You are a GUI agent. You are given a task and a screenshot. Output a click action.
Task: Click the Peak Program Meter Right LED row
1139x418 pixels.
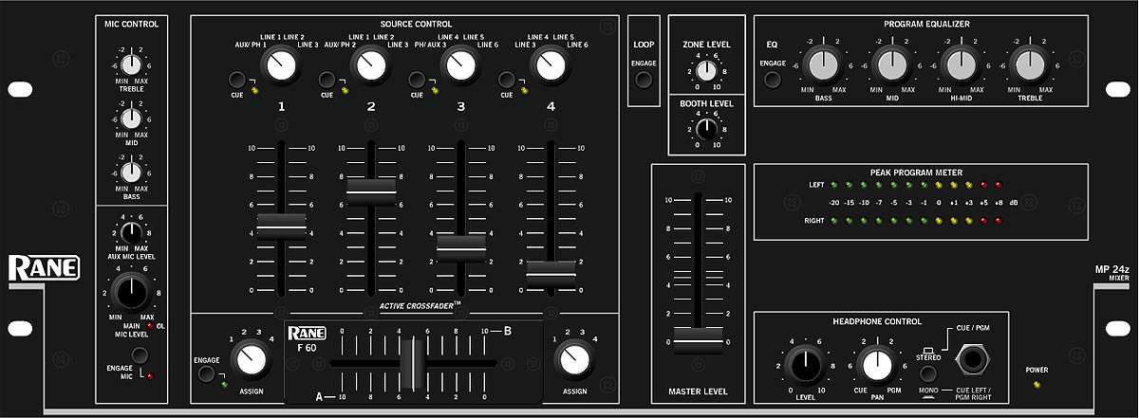[917, 220]
